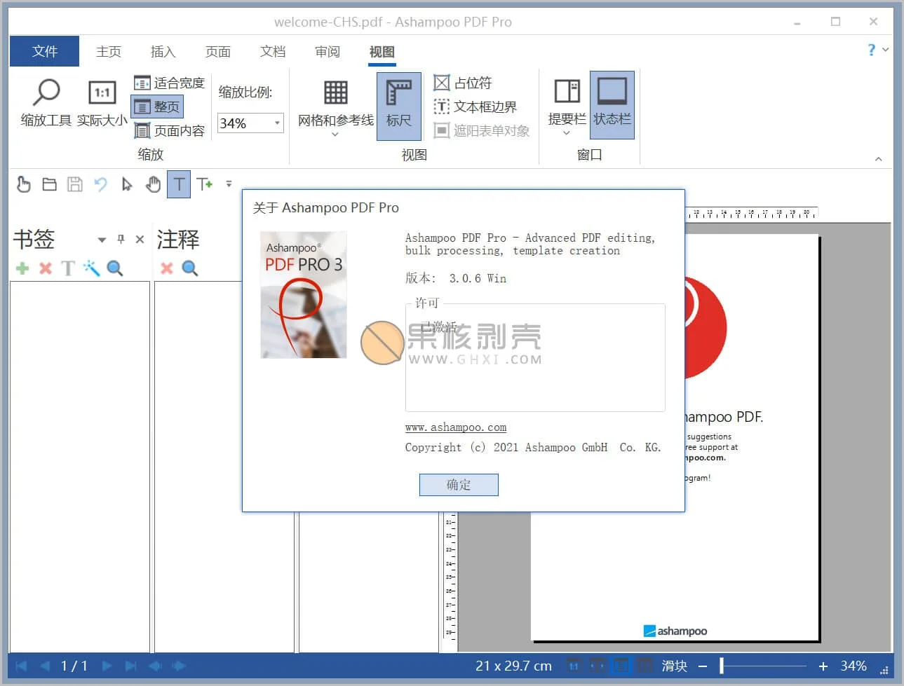This screenshot has height=686, width=904.
Task: Jump to last page with the skip-forward control
Action: coord(130,666)
